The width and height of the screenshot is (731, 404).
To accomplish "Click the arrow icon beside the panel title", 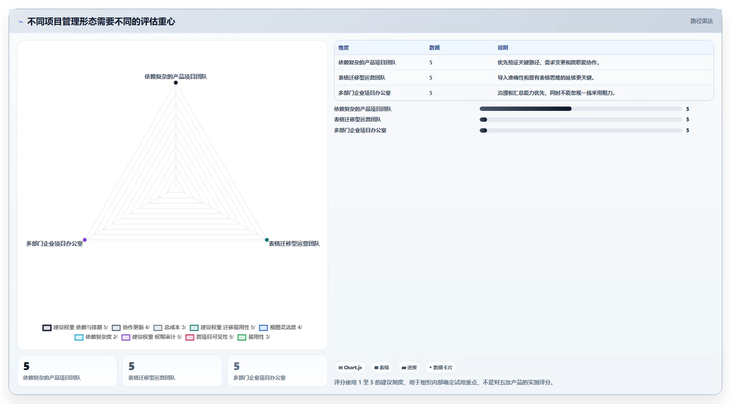I will [x=20, y=22].
